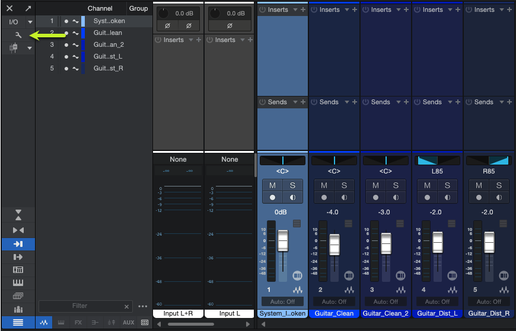
Task: Open channel list three-dots options
Action: 142,306
